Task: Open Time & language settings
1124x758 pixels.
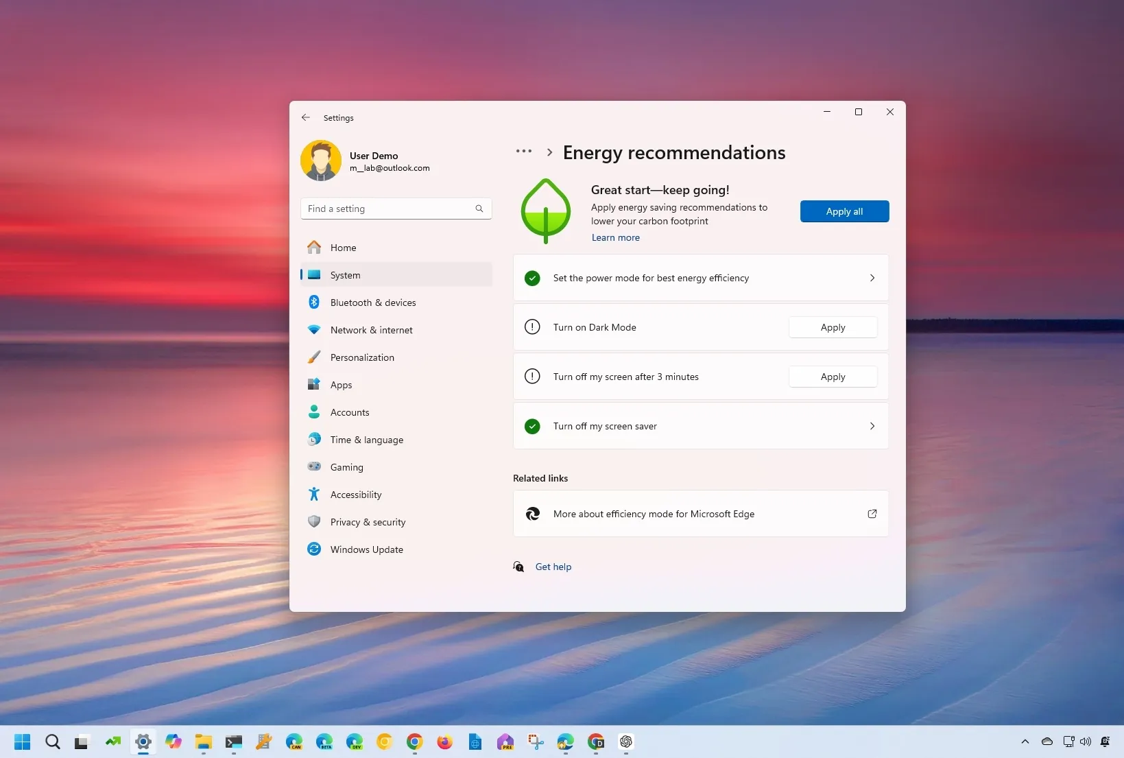Action: [366, 440]
